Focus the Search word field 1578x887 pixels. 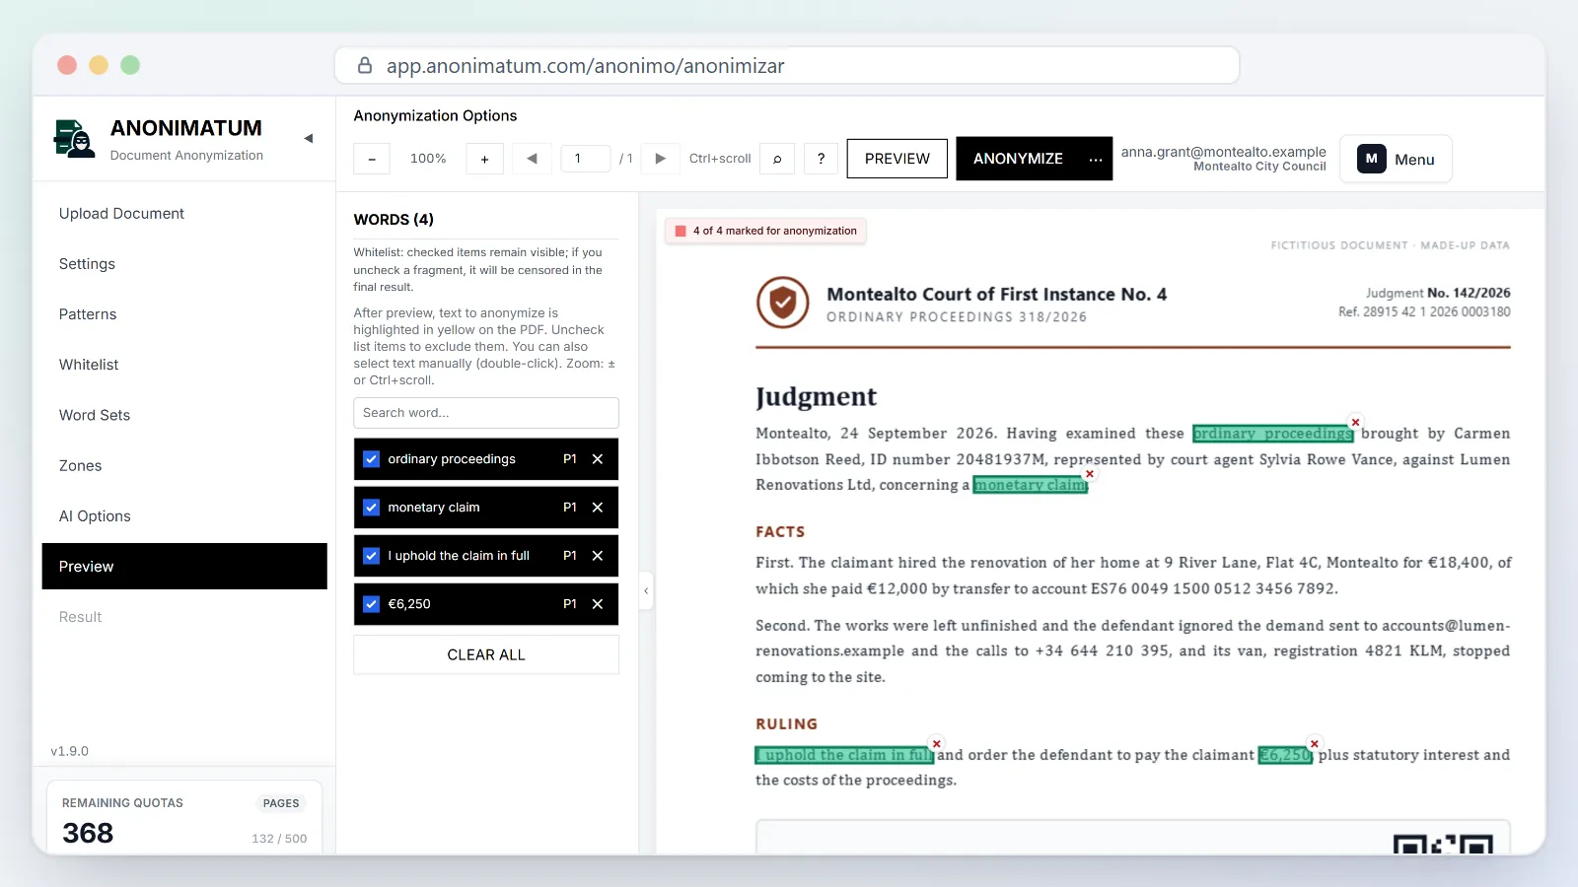click(486, 413)
